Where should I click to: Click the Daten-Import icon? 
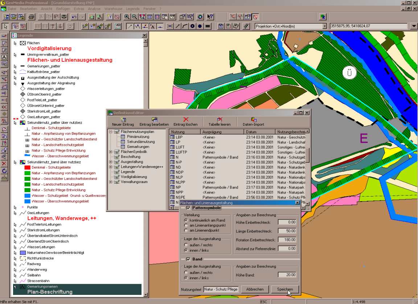pos(253,119)
